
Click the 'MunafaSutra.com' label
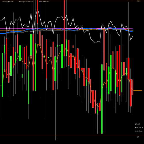[x=26, y=2]
